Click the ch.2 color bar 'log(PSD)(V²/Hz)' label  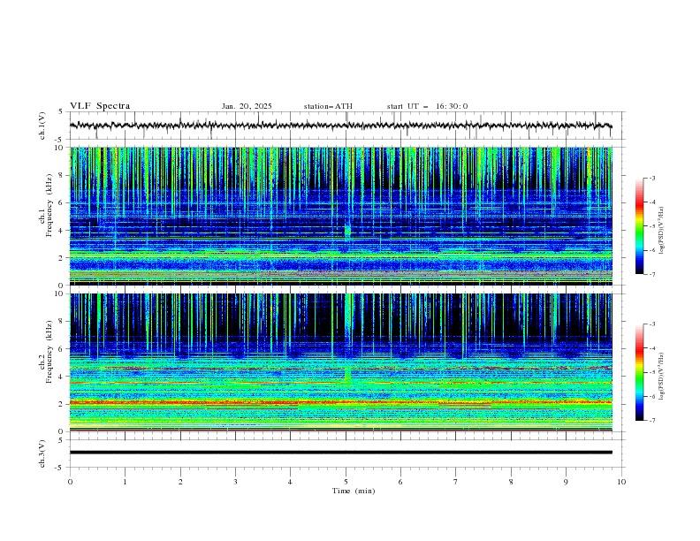[662, 376]
